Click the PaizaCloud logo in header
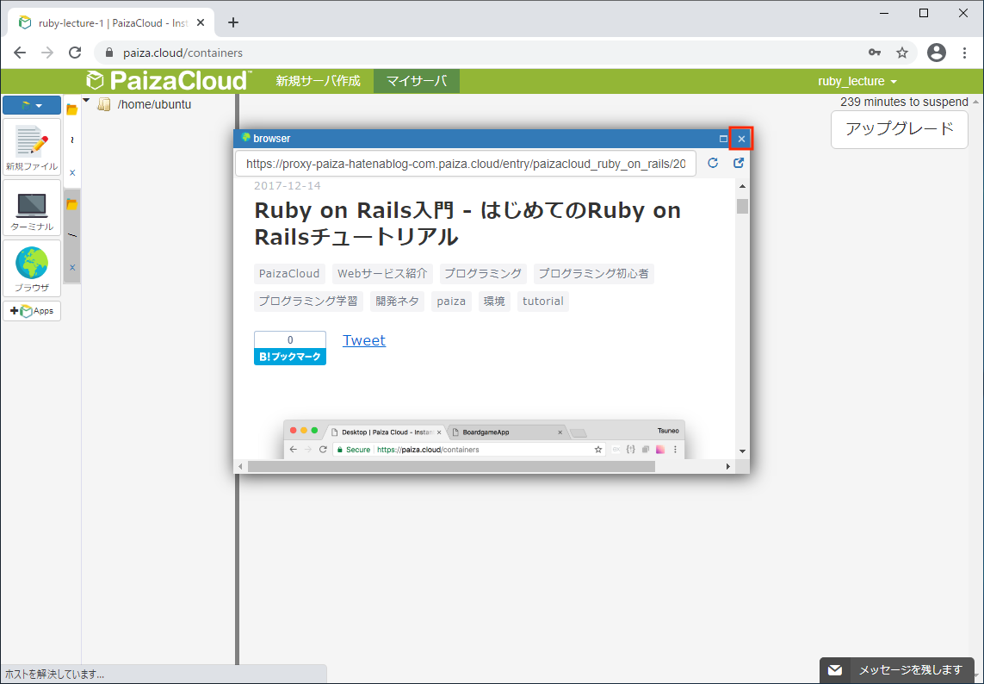Image resolution: width=984 pixels, height=684 pixels. click(x=170, y=81)
